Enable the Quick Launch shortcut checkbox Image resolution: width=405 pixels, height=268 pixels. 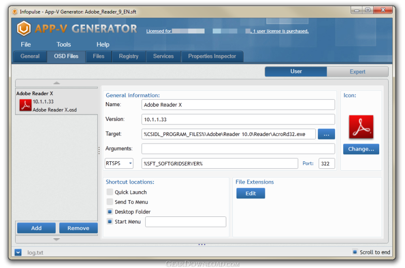pyautogui.click(x=109, y=192)
